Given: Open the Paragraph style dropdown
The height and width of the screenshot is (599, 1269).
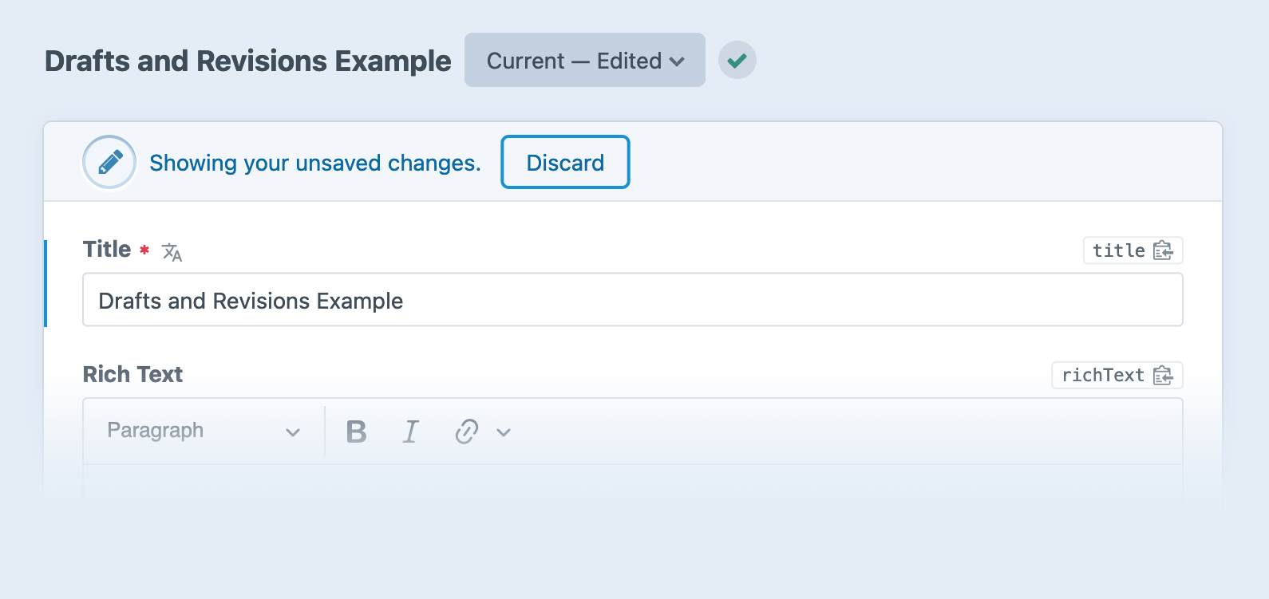Looking at the screenshot, I should [x=202, y=431].
